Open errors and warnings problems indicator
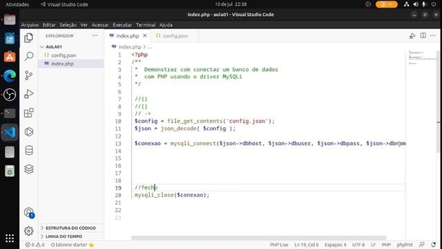Viewport: 442px width, 249px height. 35,245
